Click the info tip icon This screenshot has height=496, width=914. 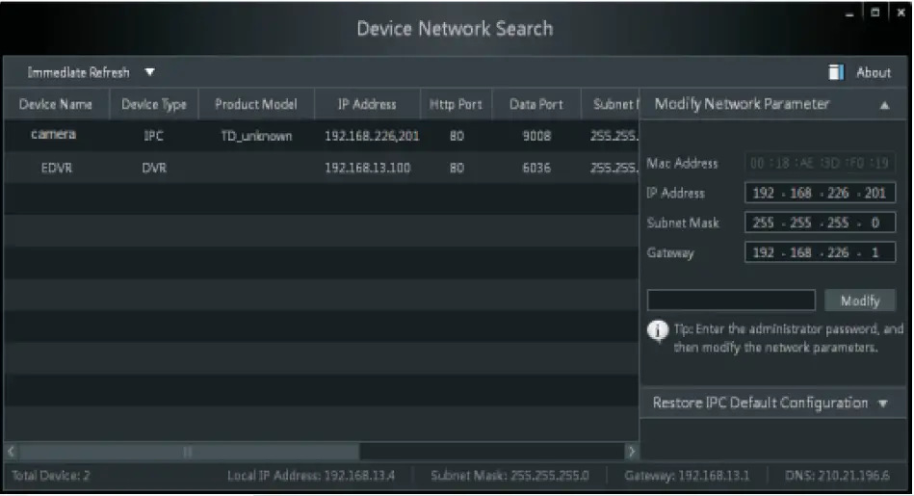click(658, 330)
